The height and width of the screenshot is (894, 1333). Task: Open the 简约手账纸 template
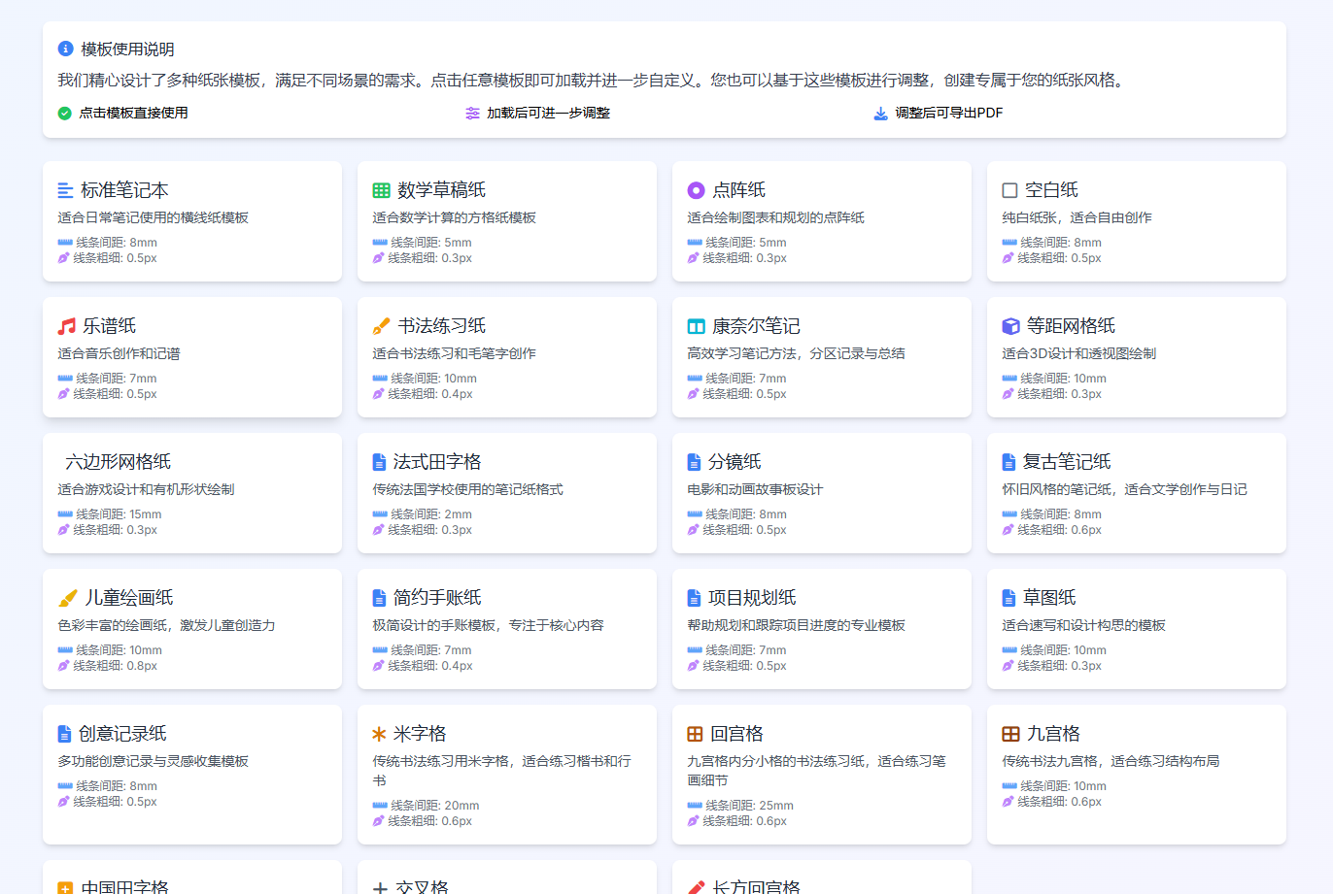coord(506,629)
